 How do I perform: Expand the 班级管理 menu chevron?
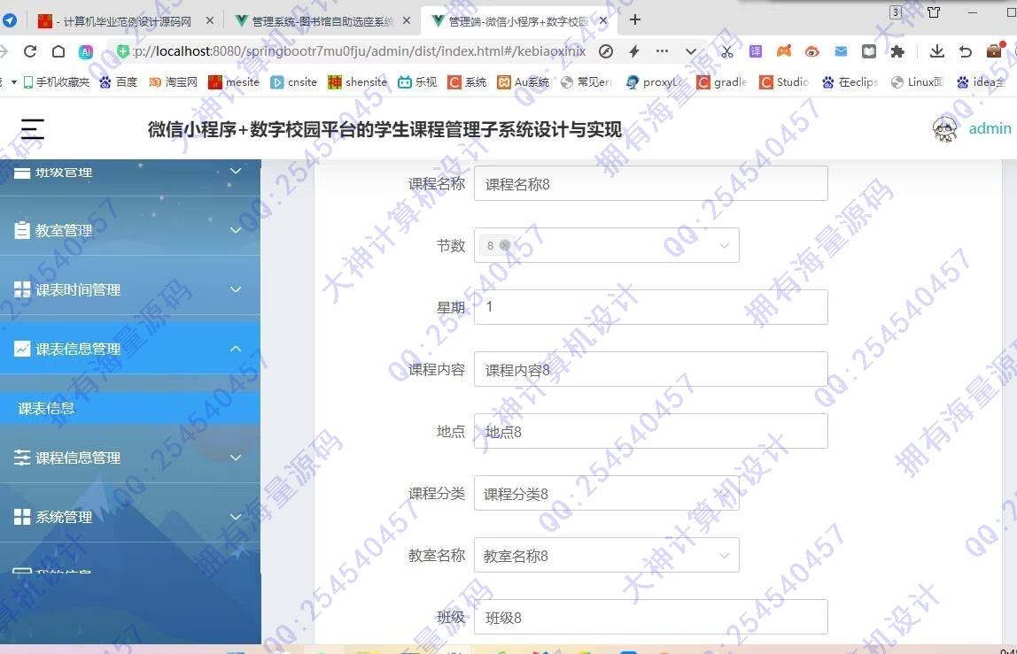[x=236, y=171]
